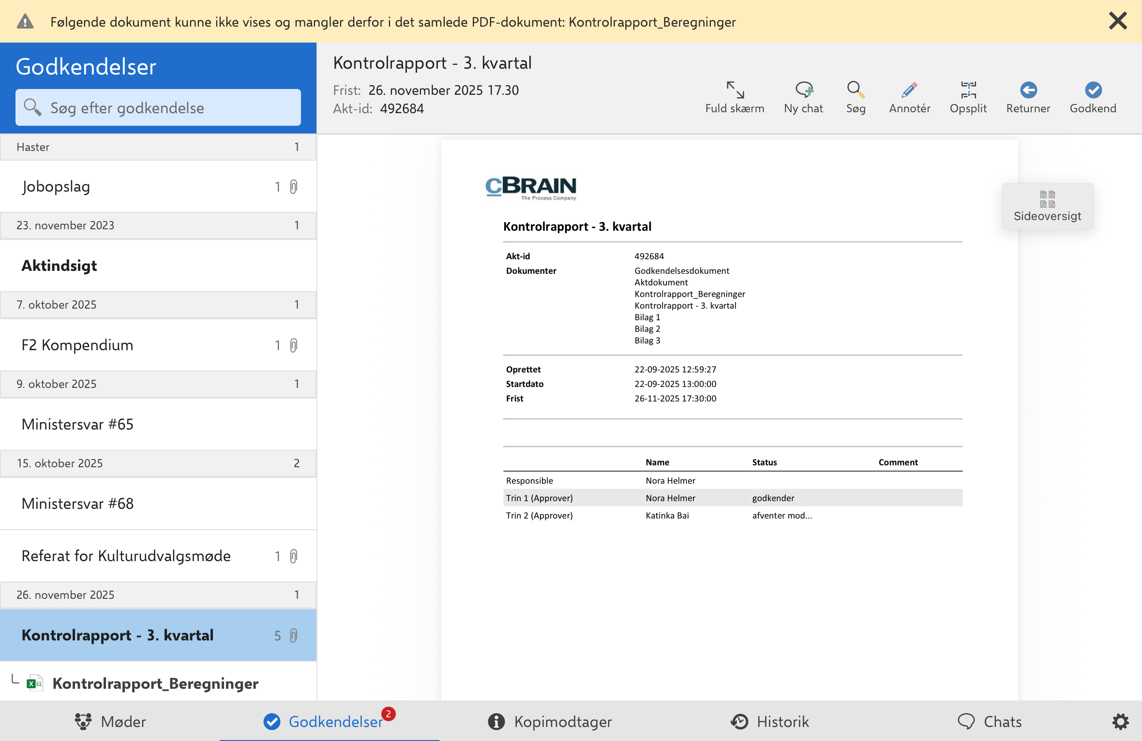Collapse the 23. november 2023 group
This screenshot has height=741, width=1142.
(x=158, y=225)
